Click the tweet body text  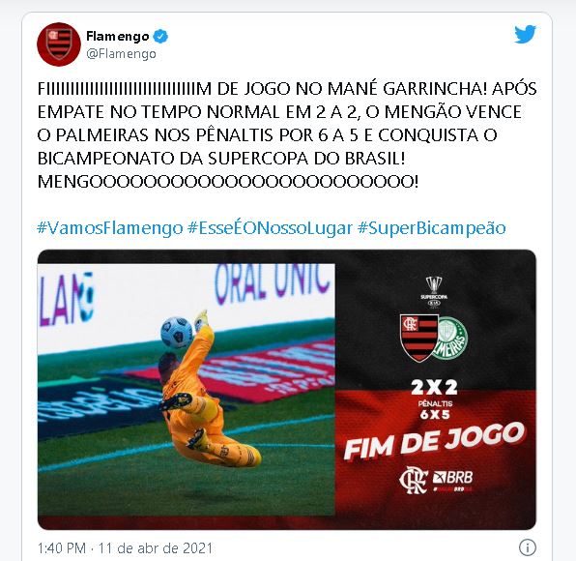[287, 134]
